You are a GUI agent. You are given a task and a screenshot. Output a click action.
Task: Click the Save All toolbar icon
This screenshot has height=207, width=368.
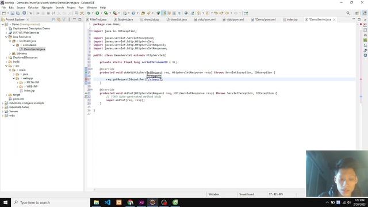point(18,13)
